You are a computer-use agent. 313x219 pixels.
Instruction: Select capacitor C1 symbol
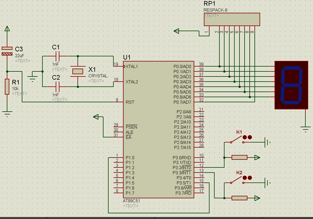(57, 56)
